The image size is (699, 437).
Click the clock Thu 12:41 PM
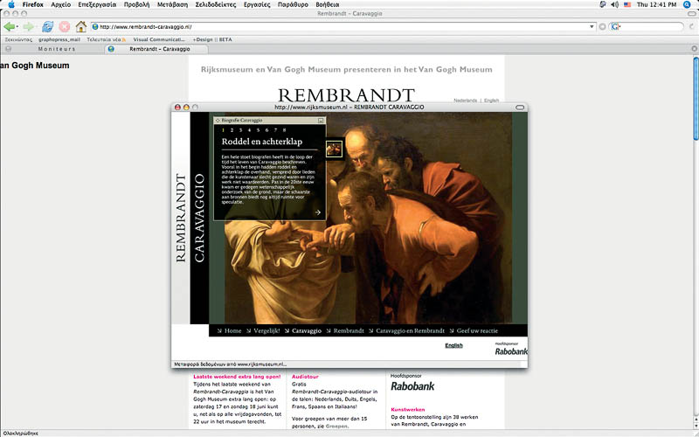point(657,4)
